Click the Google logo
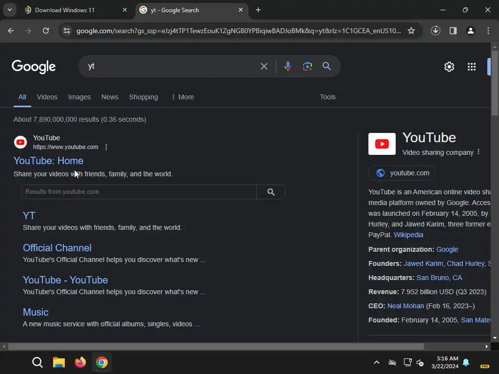499x374 pixels. (x=34, y=66)
